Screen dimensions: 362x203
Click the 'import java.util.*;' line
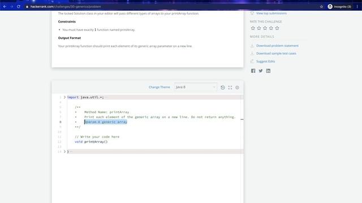(85, 97)
